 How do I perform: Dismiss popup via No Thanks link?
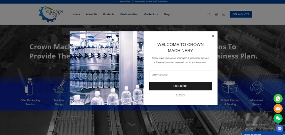pyautogui.click(x=180, y=95)
